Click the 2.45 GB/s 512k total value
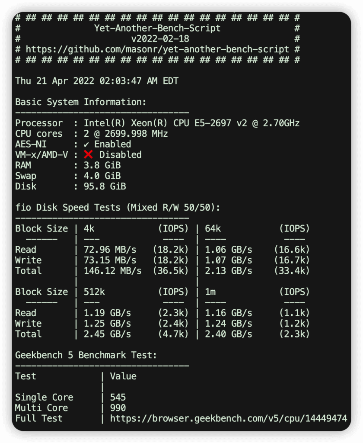This screenshot has width=363, height=443. (x=107, y=334)
